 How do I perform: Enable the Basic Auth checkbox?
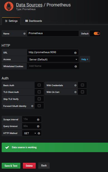(x=39, y=85)
